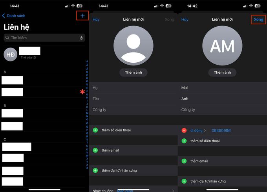Tap the phone number 06450996 field
Screen dimensions: 267x192
coord(221,130)
